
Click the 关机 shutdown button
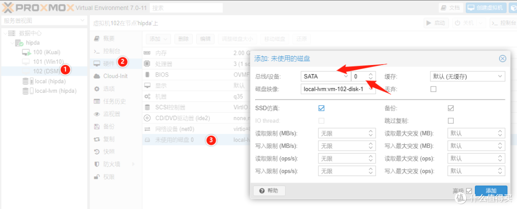(x=465, y=23)
